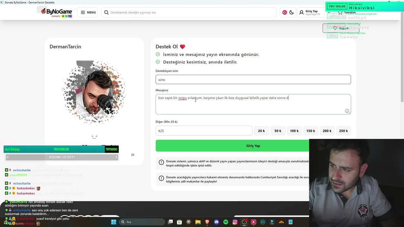Open the Windows Start menu
The width and height of the screenshot is (404, 227).
click(x=114, y=222)
